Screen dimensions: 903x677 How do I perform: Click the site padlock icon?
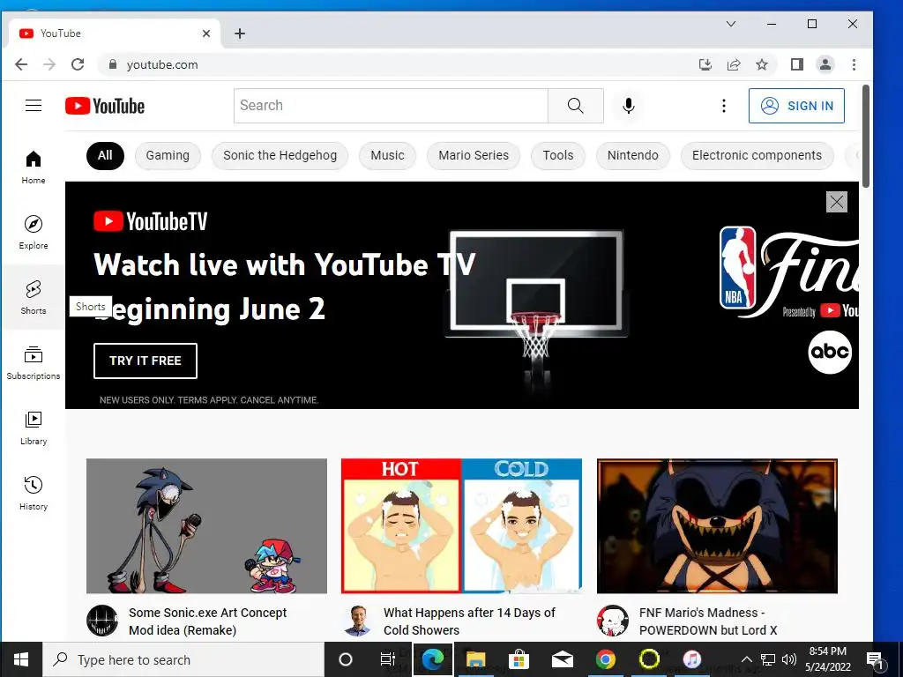click(113, 64)
